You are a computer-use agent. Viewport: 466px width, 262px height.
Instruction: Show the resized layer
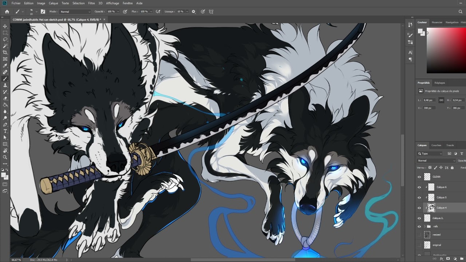(419, 235)
